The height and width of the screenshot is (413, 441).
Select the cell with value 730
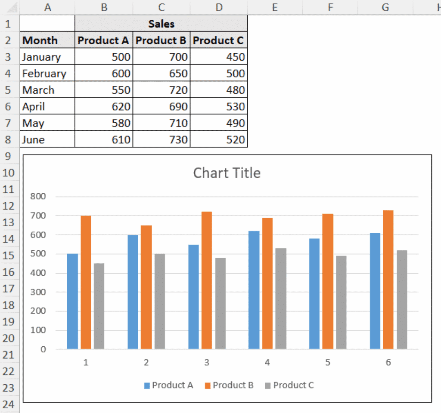click(161, 139)
